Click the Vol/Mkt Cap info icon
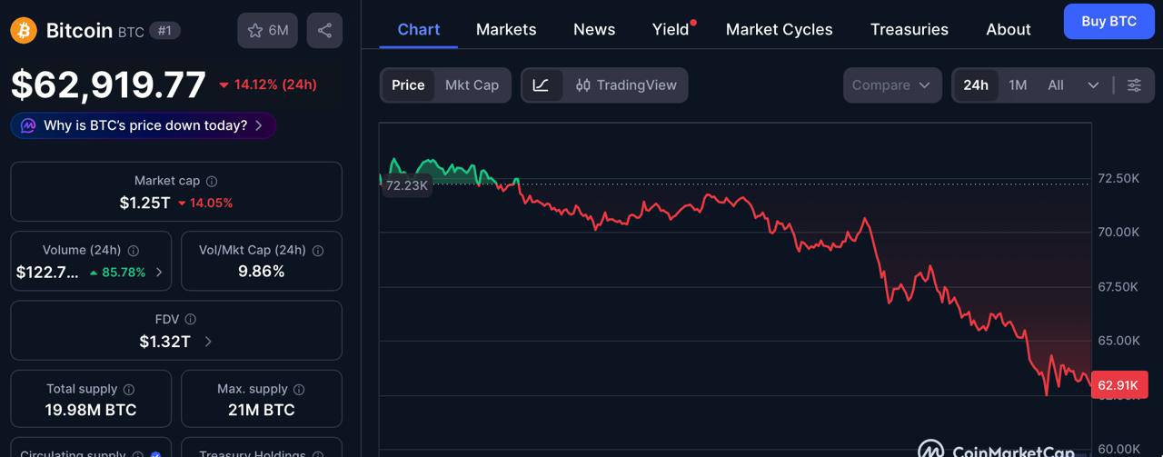Screen dimensions: 1163x457 [x=317, y=250]
